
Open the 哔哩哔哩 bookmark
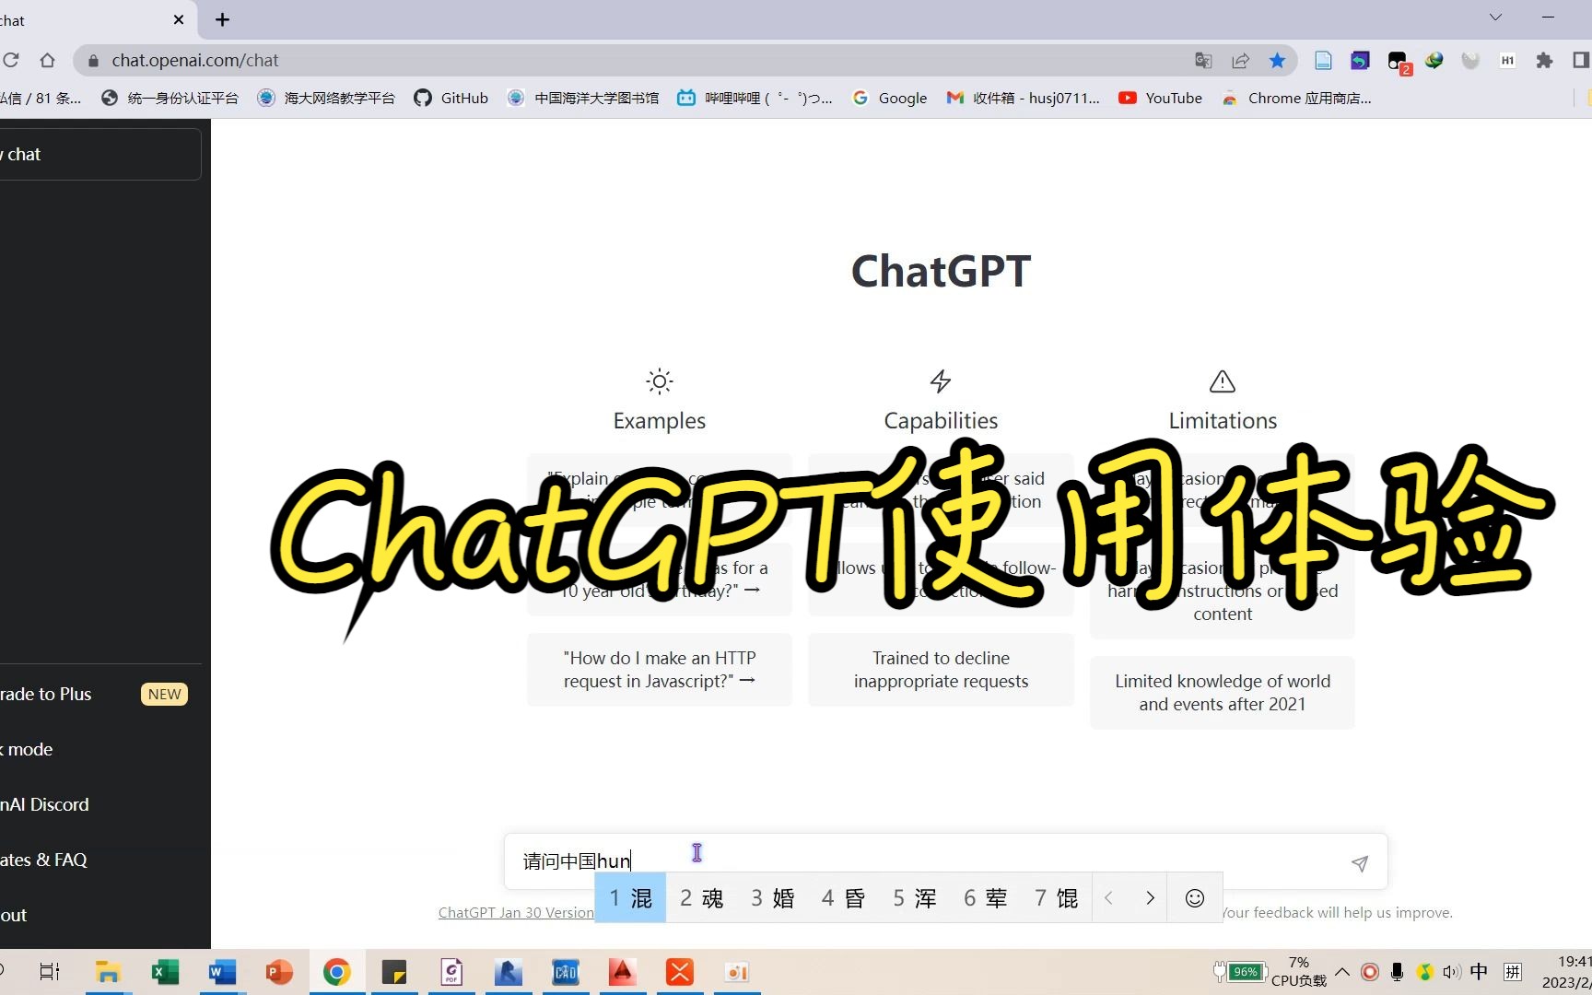[755, 98]
